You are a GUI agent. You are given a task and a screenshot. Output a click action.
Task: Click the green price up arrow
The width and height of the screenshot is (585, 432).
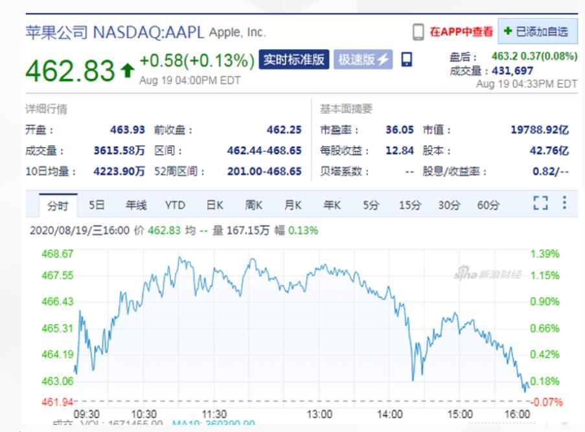(128, 70)
